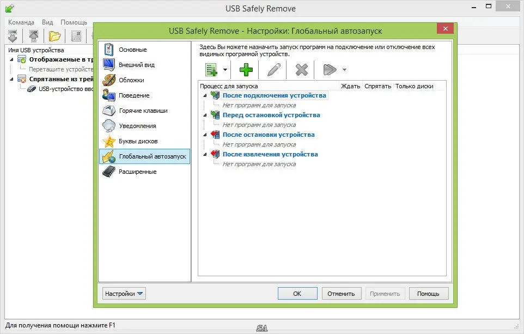Screen dimensions: 524x334
Task: Collapse the После подключения устройства group
Action: [x=205, y=95]
